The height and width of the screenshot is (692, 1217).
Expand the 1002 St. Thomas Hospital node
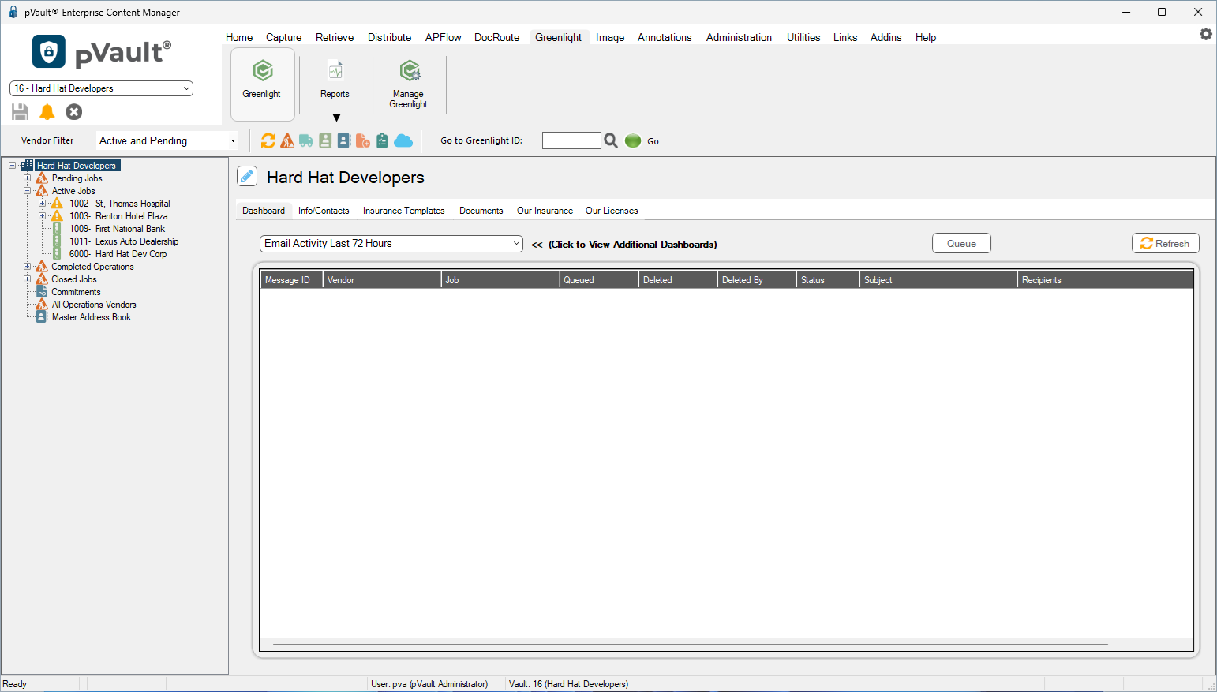[42, 204]
